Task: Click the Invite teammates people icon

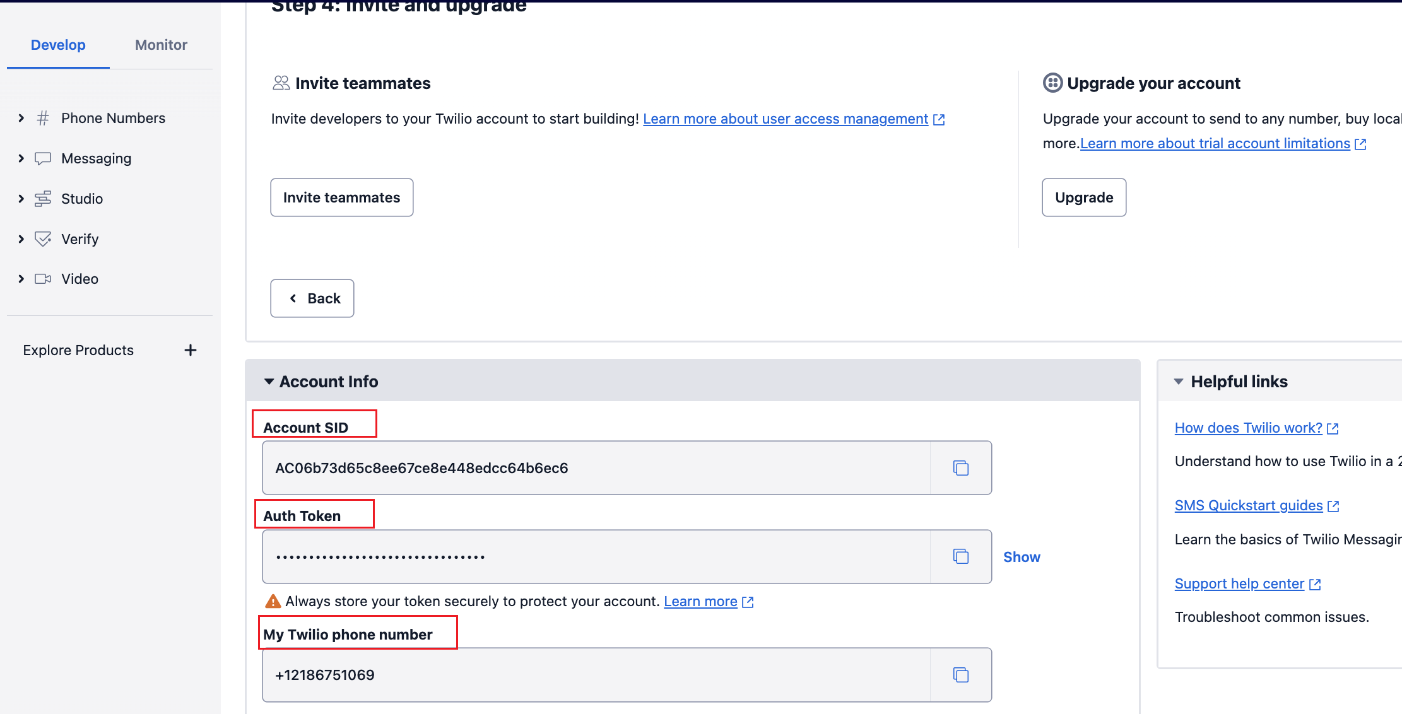Action: pyautogui.click(x=281, y=83)
